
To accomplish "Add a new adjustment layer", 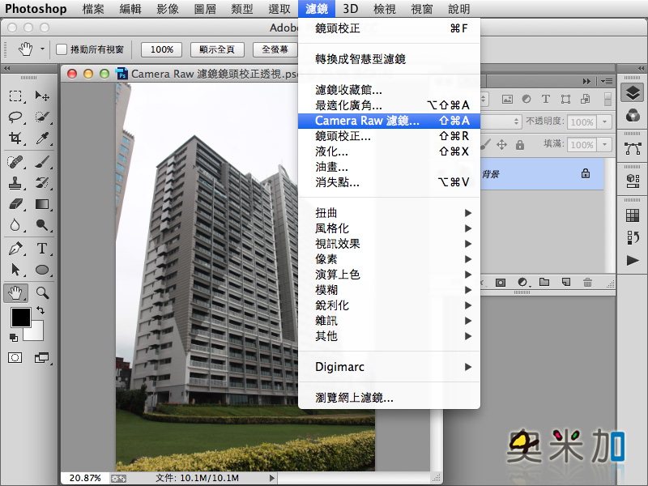I will click(x=522, y=282).
